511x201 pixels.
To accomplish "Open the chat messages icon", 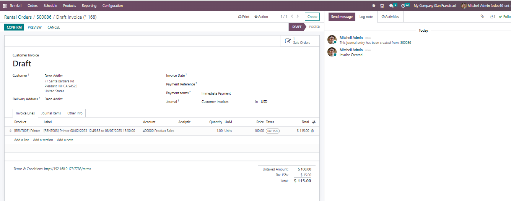I will [392, 6].
